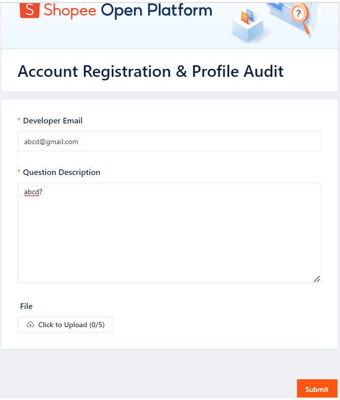Click the Open Platform header text
The image size is (340, 400).
[x=156, y=10]
